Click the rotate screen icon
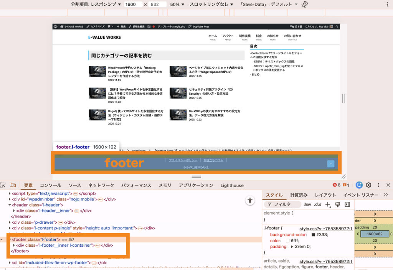This screenshot has width=393, height=270. pos(305,5)
